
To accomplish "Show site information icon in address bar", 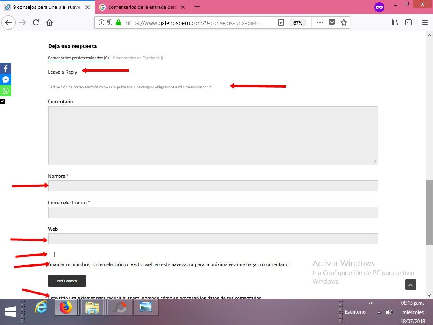I will click(x=101, y=22).
